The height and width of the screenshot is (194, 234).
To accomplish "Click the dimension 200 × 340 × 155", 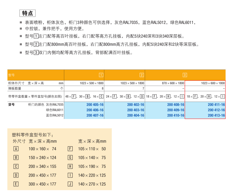I will [42, 166].
